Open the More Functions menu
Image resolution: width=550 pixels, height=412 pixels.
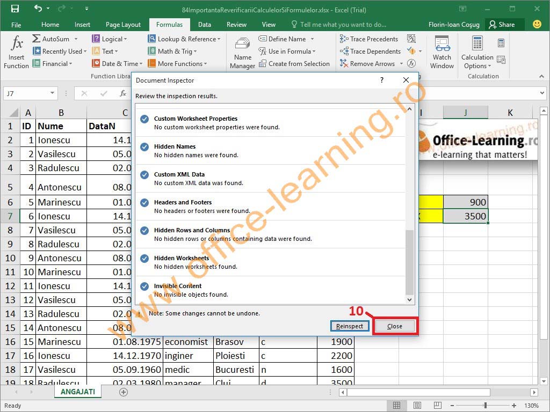pos(177,64)
